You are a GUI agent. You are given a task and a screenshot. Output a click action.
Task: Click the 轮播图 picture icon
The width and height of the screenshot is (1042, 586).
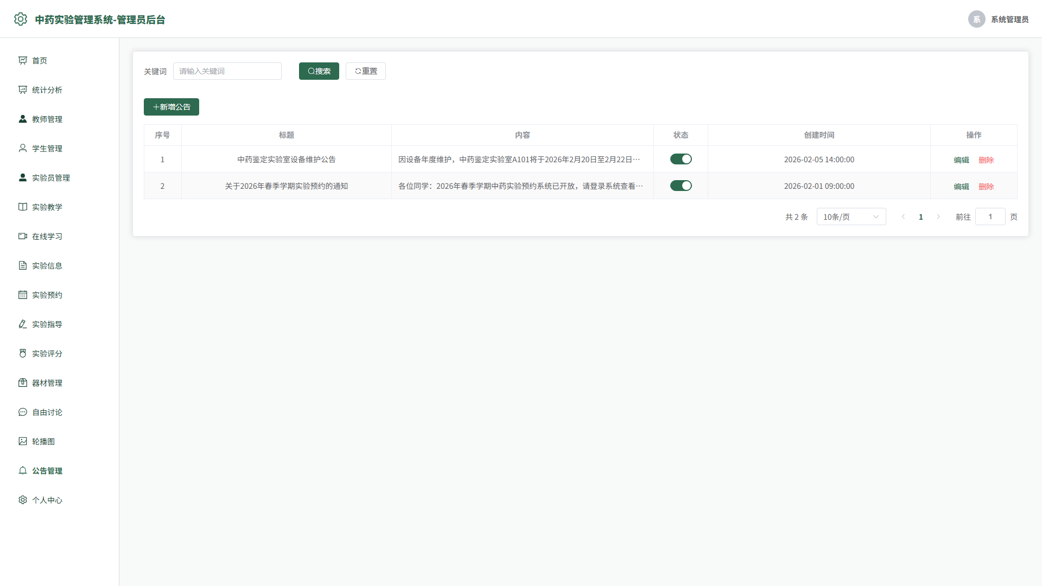pos(23,441)
